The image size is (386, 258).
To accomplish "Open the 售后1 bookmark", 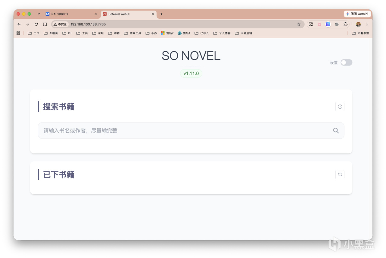I will coord(184,33).
